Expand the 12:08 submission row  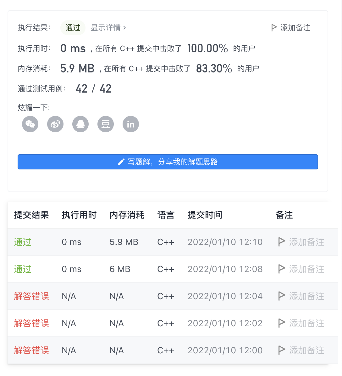pos(22,269)
